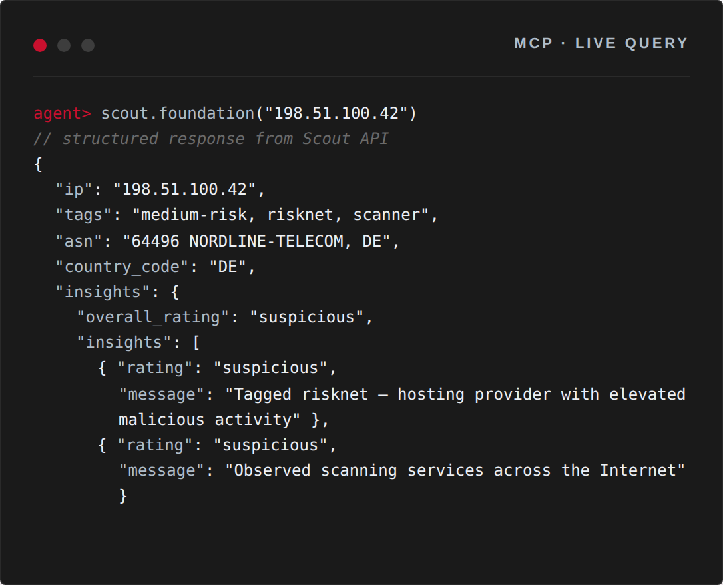
Task: Click the opening brace of the JSON
Action: click(38, 164)
